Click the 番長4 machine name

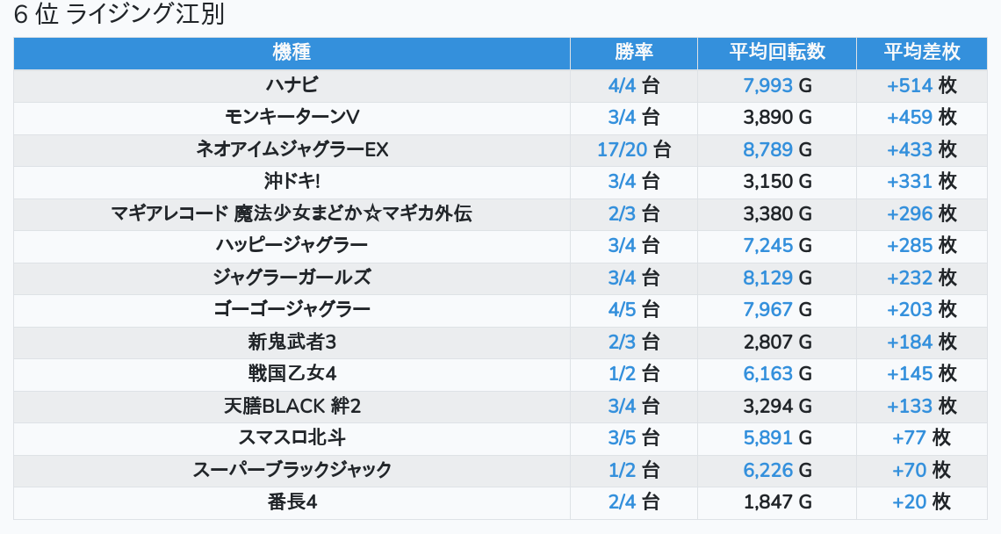pyautogui.click(x=292, y=502)
